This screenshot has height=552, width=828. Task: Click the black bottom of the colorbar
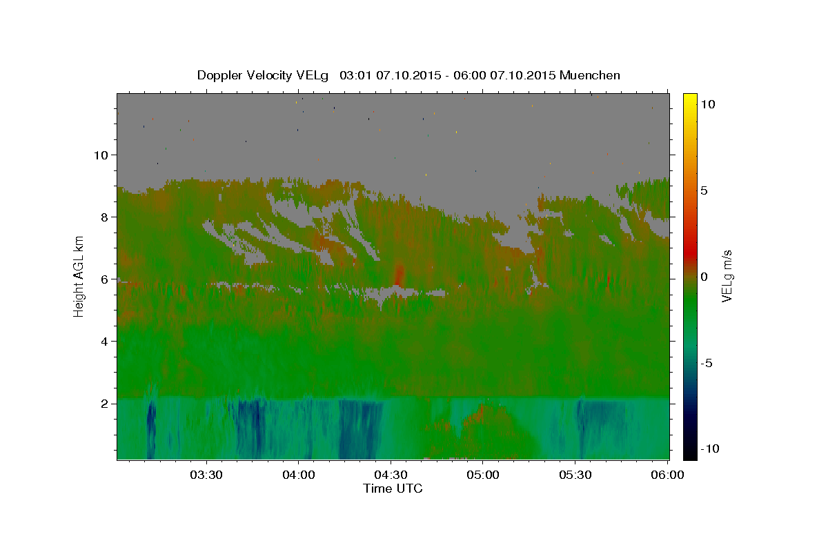point(689,453)
